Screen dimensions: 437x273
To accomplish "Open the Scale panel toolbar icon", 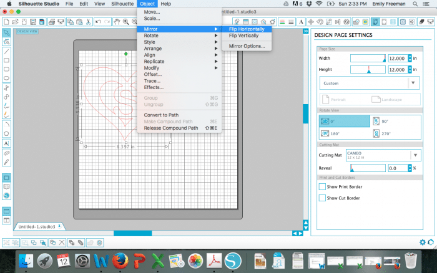I will (x=328, y=22).
